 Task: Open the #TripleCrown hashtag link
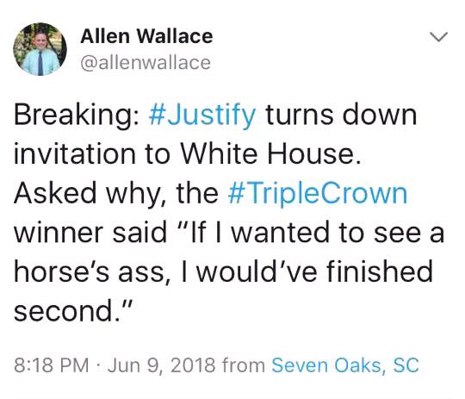point(318,194)
